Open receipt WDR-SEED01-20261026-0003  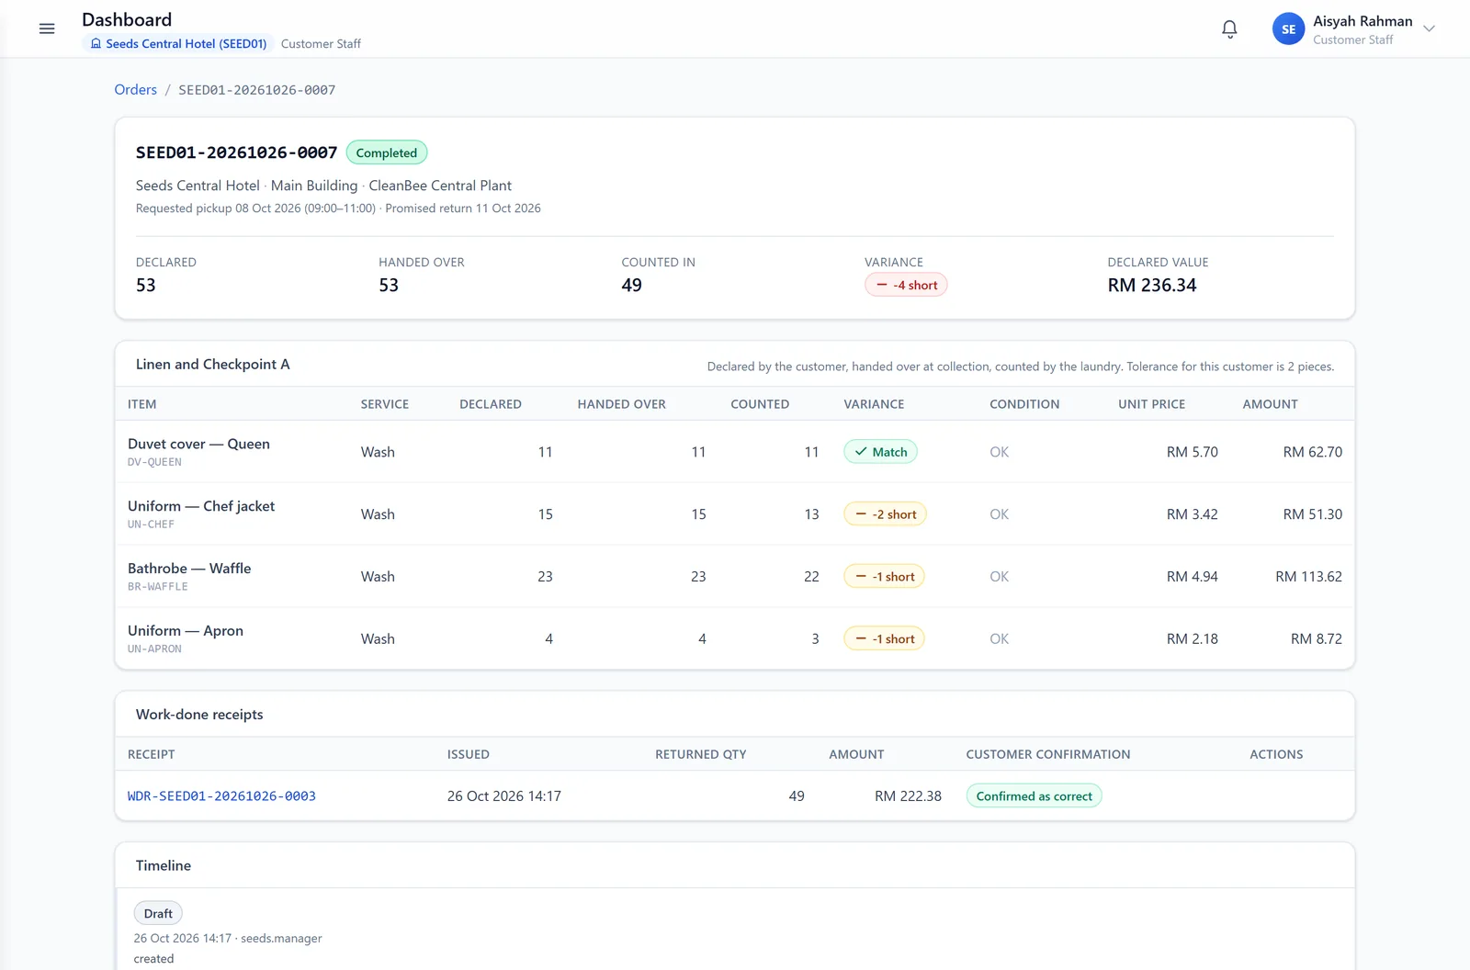tap(221, 796)
